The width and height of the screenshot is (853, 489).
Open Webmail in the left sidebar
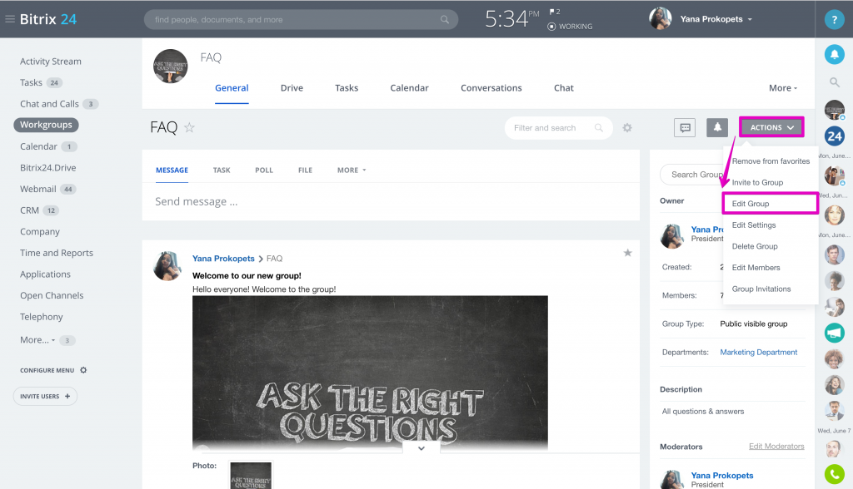tap(38, 189)
